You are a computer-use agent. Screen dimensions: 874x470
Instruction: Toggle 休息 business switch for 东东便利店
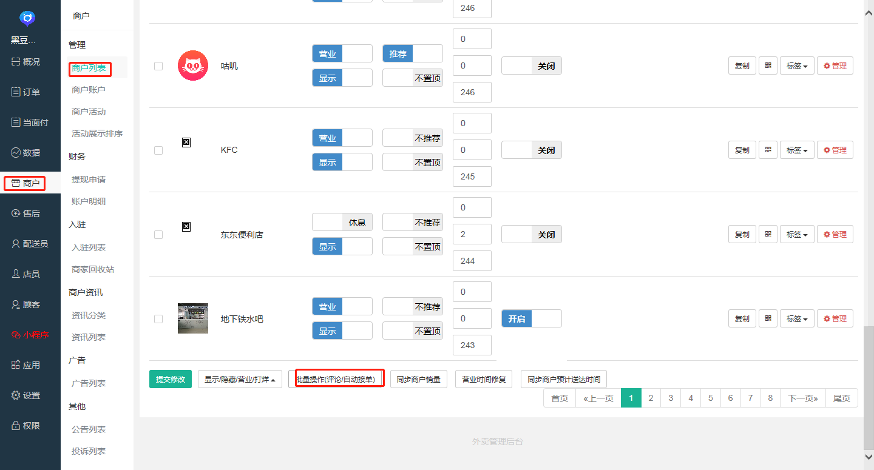pyautogui.click(x=342, y=222)
